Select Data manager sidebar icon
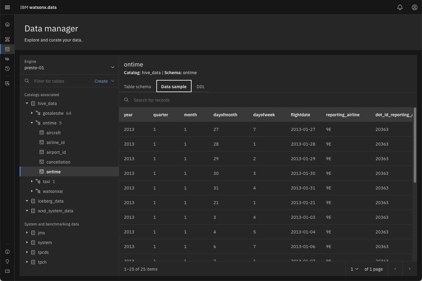Screen dimensions: 422x281 pyautogui.click(x=7, y=49)
